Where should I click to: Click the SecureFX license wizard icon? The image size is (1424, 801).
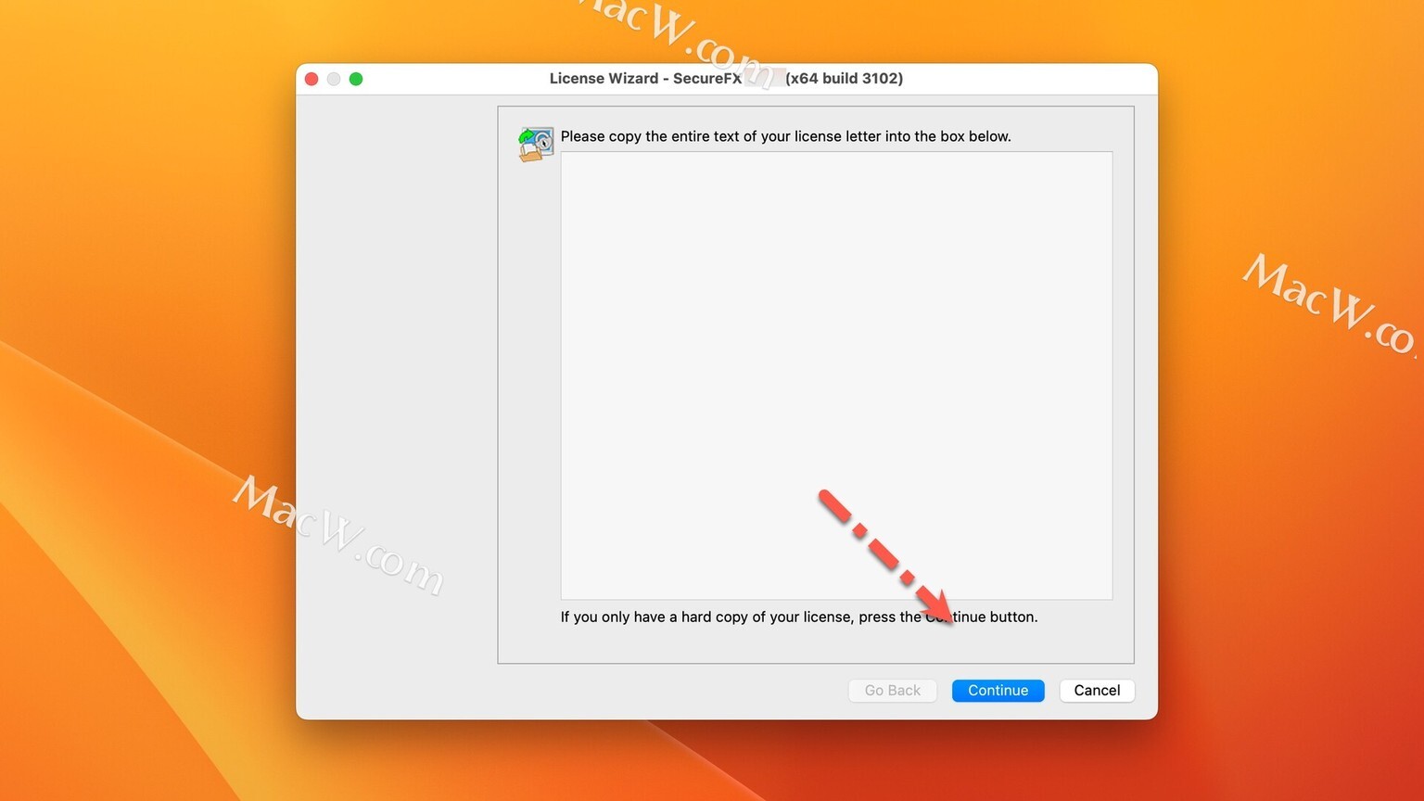click(x=536, y=145)
